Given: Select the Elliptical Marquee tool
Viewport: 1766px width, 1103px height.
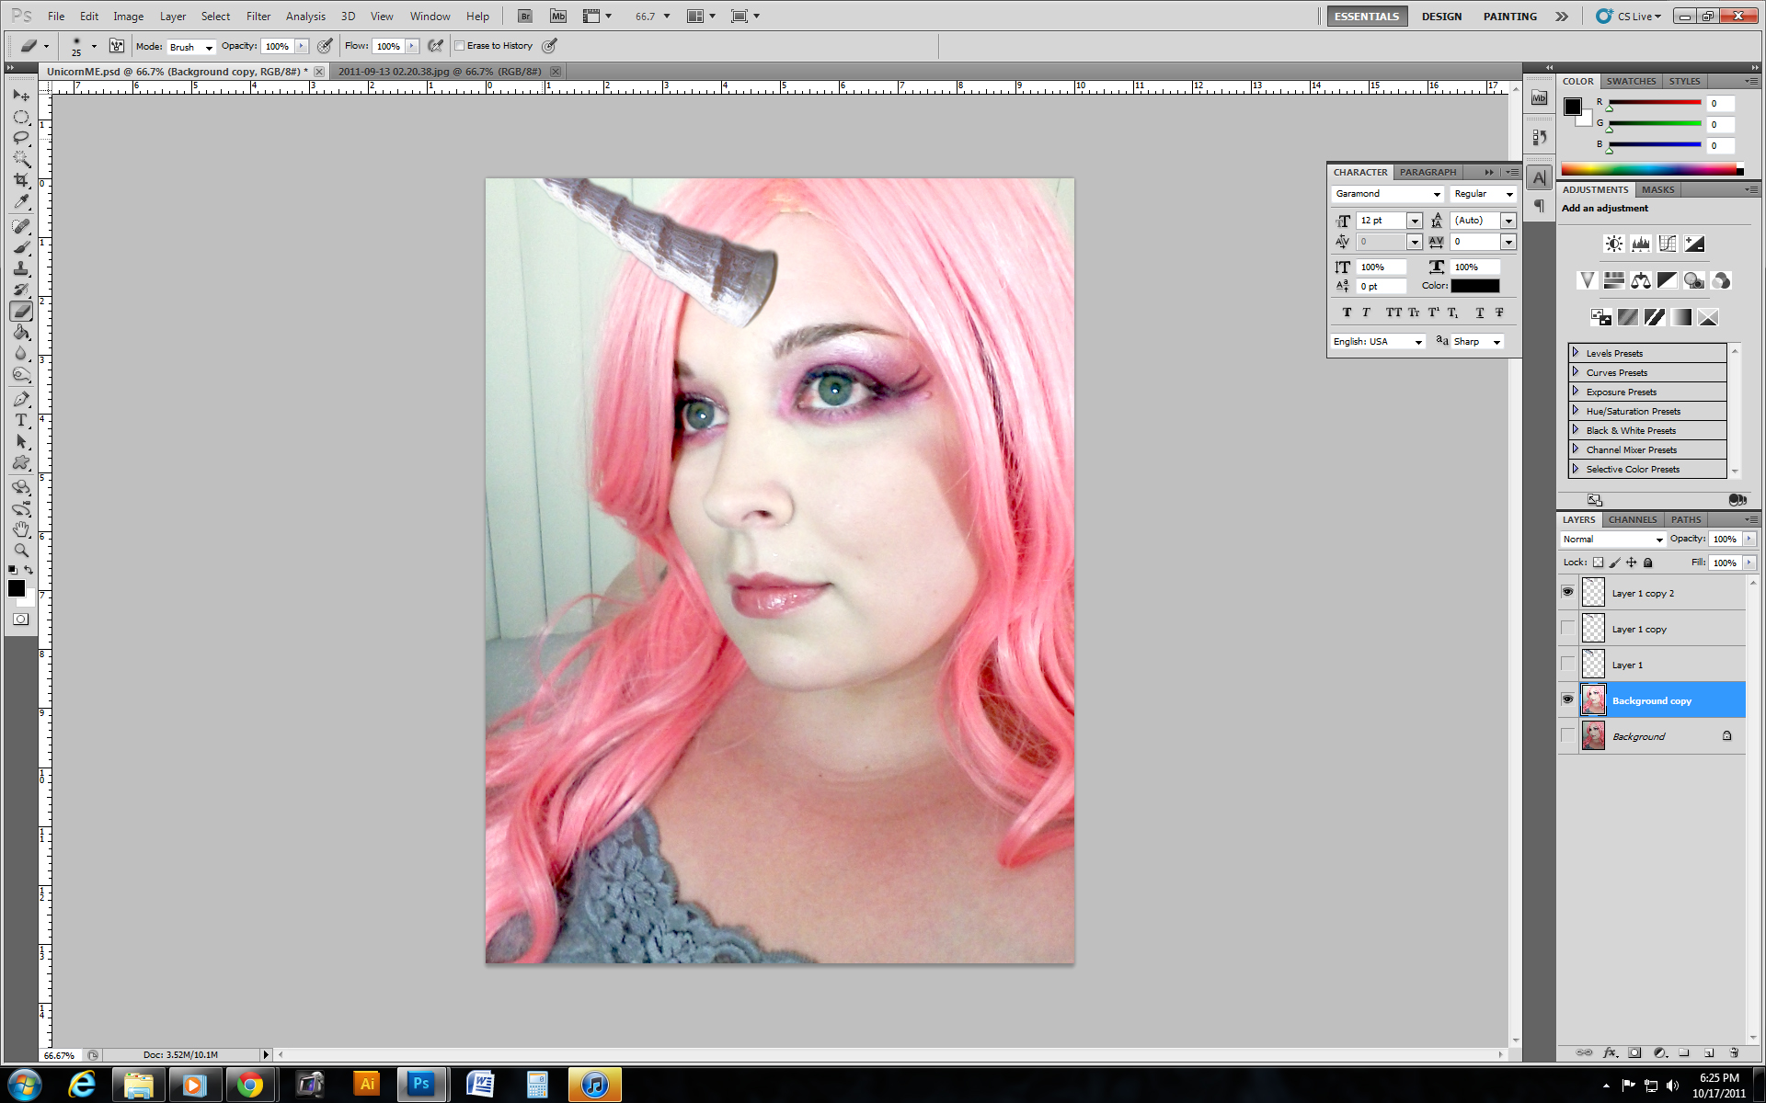Looking at the screenshot, I should [21, 117].
